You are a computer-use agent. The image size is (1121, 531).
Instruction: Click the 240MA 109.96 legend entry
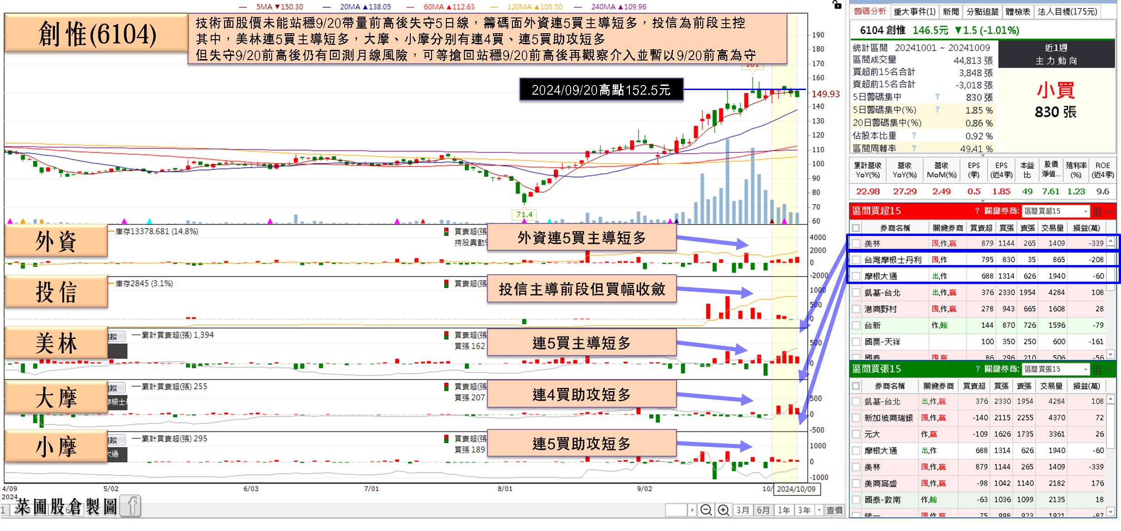click(x=610, y=7)
